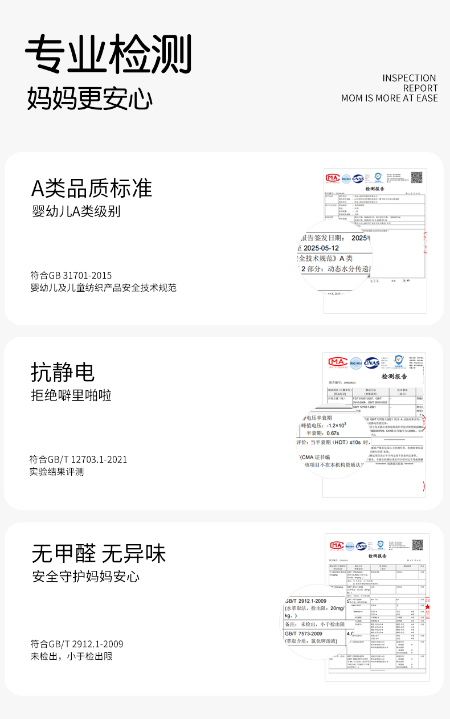Click the 安全守护妈妈安心 subtitle

pyautogui.click(x=85, y=577)
